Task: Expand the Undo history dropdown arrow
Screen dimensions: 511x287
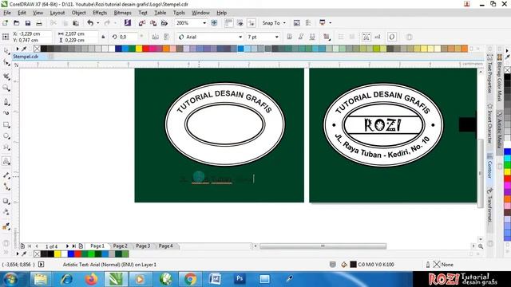Action: point(97,23)
